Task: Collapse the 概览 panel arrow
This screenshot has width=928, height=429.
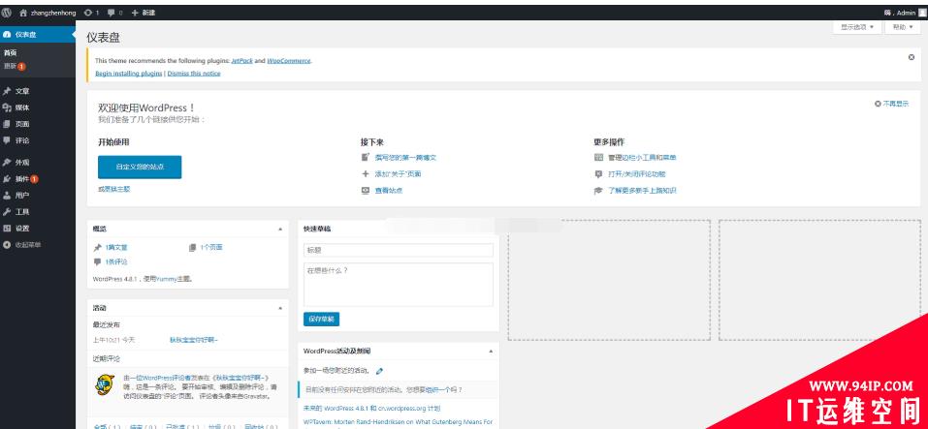Action: (280, 229)
